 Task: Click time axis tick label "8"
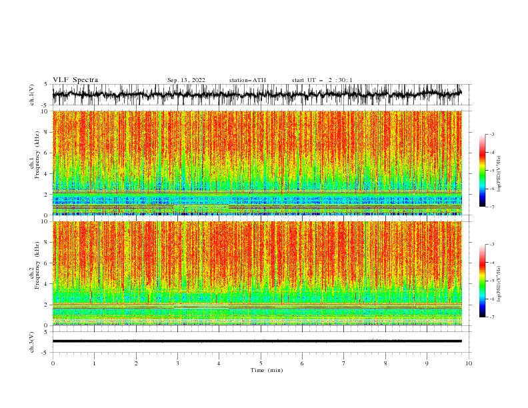coord(385,363)
